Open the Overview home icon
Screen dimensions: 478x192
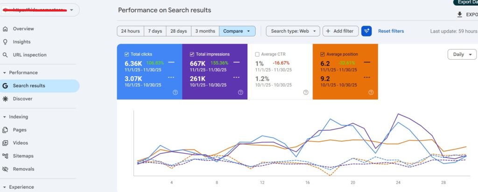5,29
